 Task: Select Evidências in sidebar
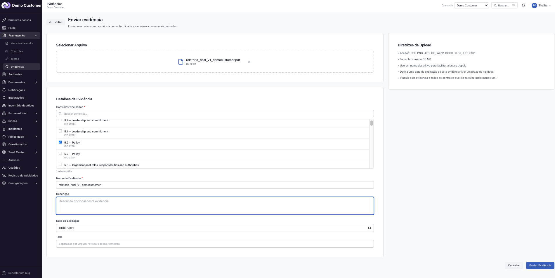point(22,67)
